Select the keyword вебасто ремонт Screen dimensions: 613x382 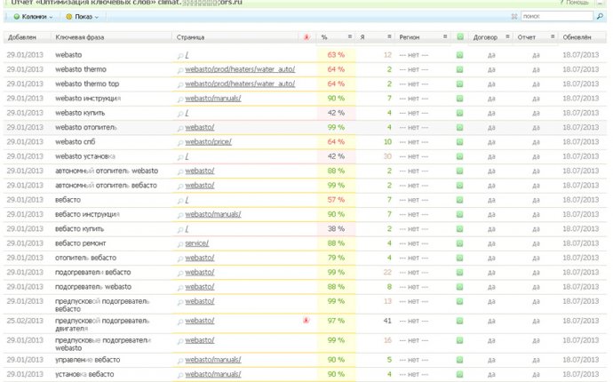(81, 243)
